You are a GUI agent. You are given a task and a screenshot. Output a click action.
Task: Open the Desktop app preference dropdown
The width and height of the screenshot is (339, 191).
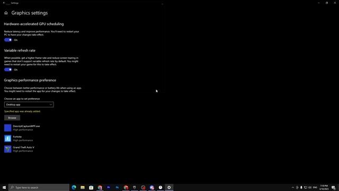pyautogui.click(x=29, y=105)
